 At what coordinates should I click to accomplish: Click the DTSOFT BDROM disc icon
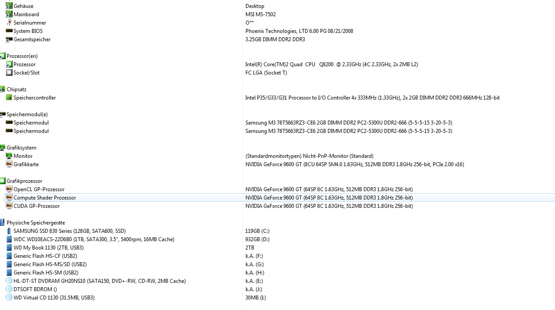point(9,289)
